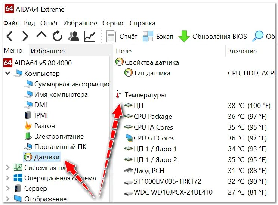Collapse the Компьютер tree node

click(x=8, y=73)
